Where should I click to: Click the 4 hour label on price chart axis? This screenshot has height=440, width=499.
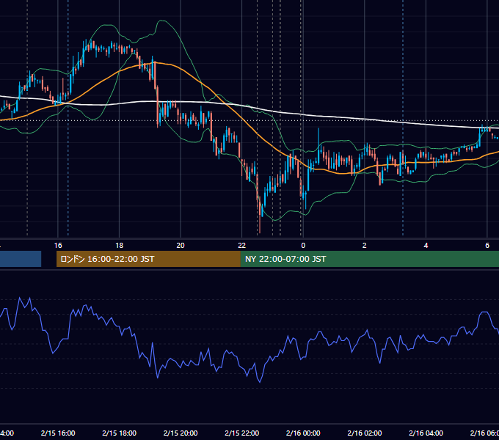tap(426, 246)
